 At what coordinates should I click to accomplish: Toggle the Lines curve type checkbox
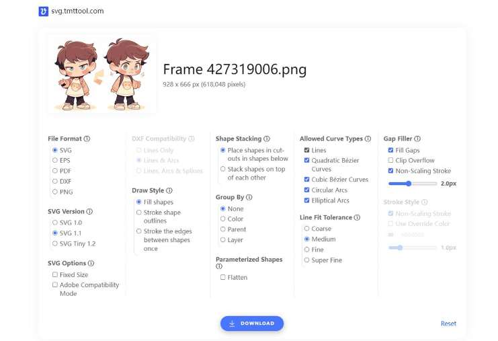tap(307, 150)
